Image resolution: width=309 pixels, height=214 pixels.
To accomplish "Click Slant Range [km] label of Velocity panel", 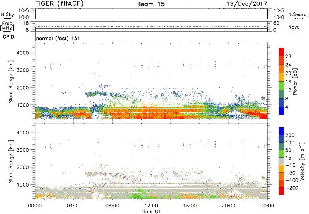I will coord(11,161).
